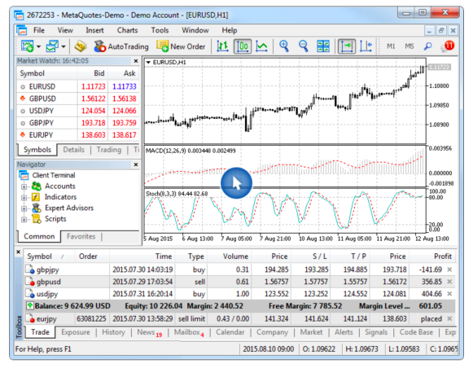Select USDJPY symbol row
Viewport: 473px width, 368px height.
pyautogui.click(x=78, y=111)
